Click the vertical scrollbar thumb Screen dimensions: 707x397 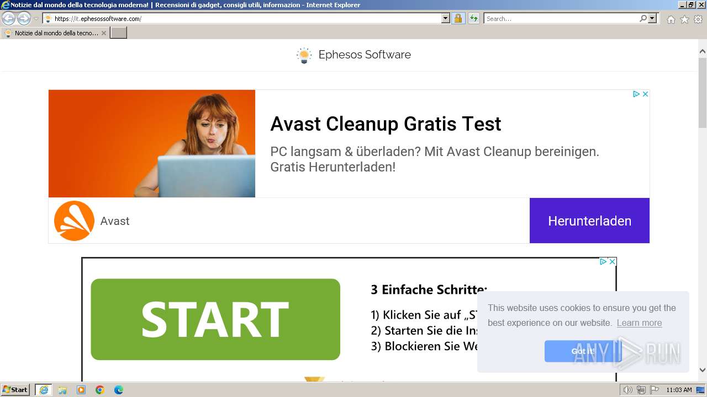[703, 93]
